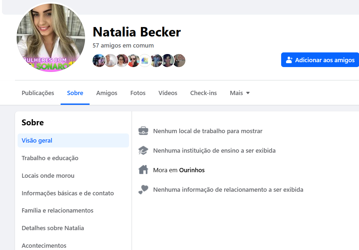Click the briefcase workplace icon
This screenshot has height=250, width=359.
coord(143,131)
